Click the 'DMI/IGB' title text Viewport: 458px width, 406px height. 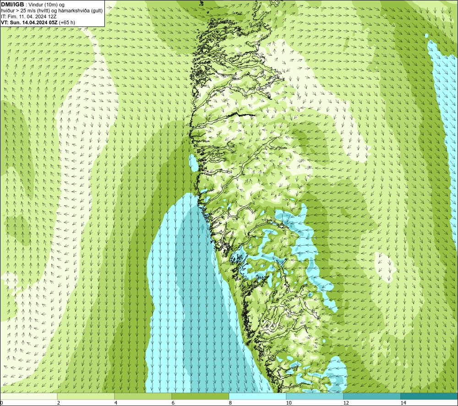(x=12, y=5)
